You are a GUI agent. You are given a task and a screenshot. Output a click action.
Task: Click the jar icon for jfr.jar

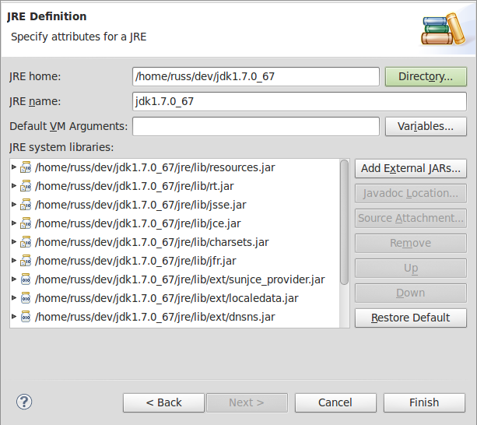[26, 261]
